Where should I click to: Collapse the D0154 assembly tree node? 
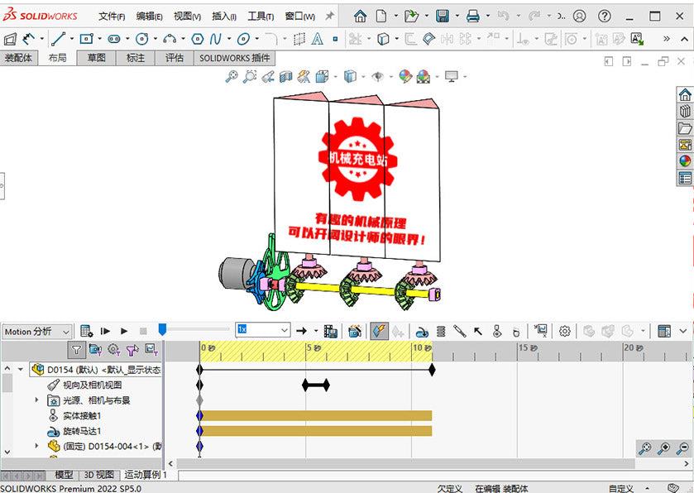point(21,369)
